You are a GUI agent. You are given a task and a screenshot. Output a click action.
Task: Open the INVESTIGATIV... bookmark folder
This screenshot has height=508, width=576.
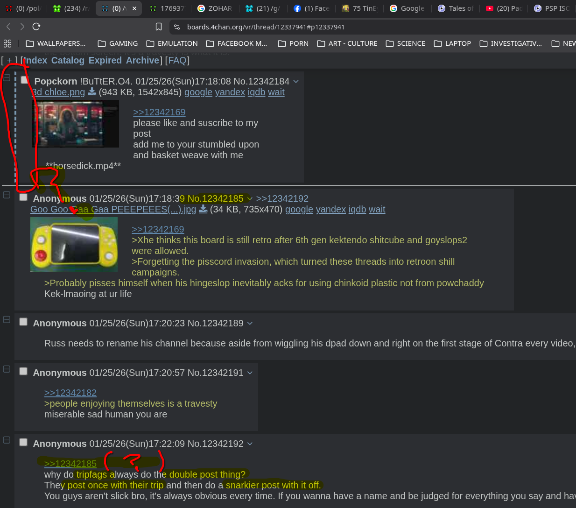click(511, 43)
